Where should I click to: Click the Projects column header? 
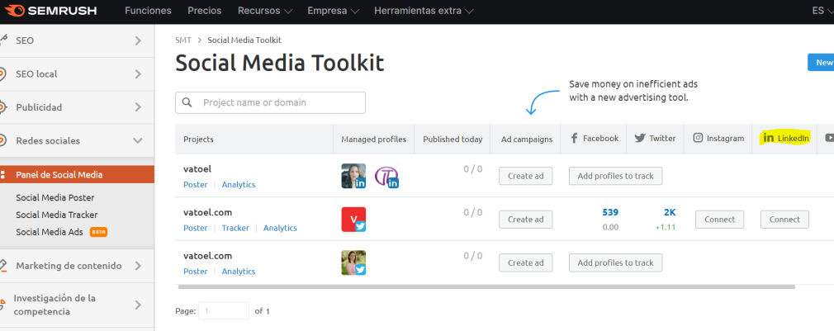click(x=198, y=139)
